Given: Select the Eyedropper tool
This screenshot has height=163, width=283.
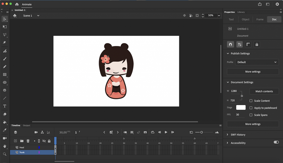Looking at the screenshot, I should click(x=5, y=130).
